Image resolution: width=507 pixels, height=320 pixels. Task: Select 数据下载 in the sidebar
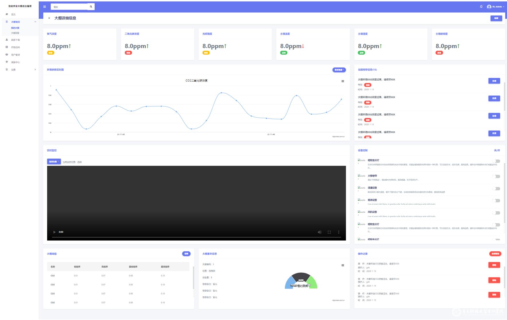tap(15, 40)
